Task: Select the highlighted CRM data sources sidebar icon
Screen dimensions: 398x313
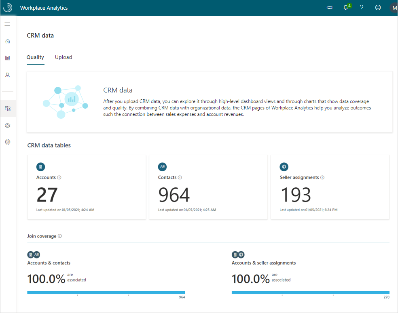Action: 8,109
